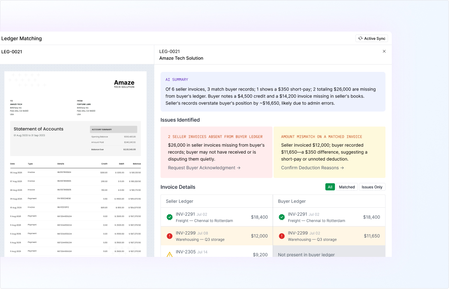Select LEG-0021 ledger title on the left
449x289 pixels.
[x=12, y=52]
